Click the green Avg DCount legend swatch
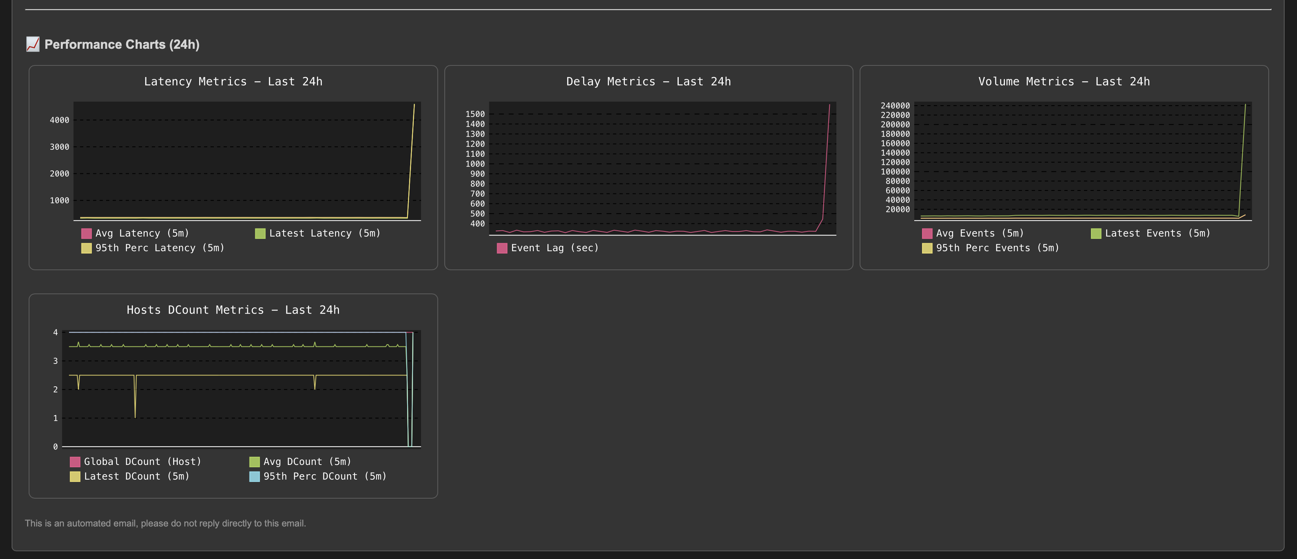The height and width of the screenshot is (559, 1297). pyautogui.click(x=254, y=462)
